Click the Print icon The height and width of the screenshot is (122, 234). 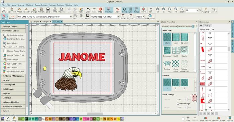pos(55,10)
